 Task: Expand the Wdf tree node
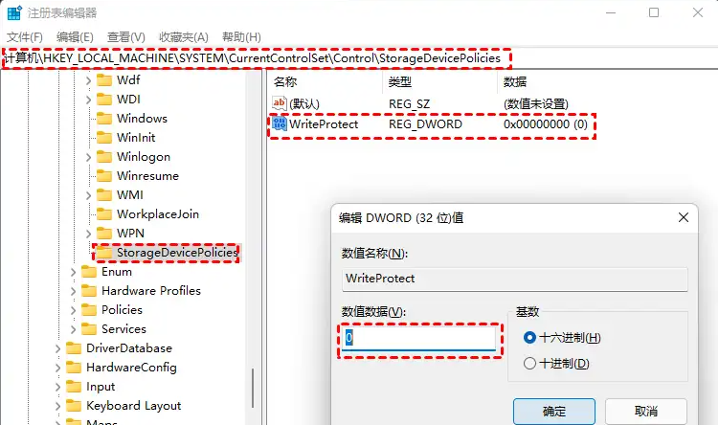pyautogui.click(x=88, y=80)
